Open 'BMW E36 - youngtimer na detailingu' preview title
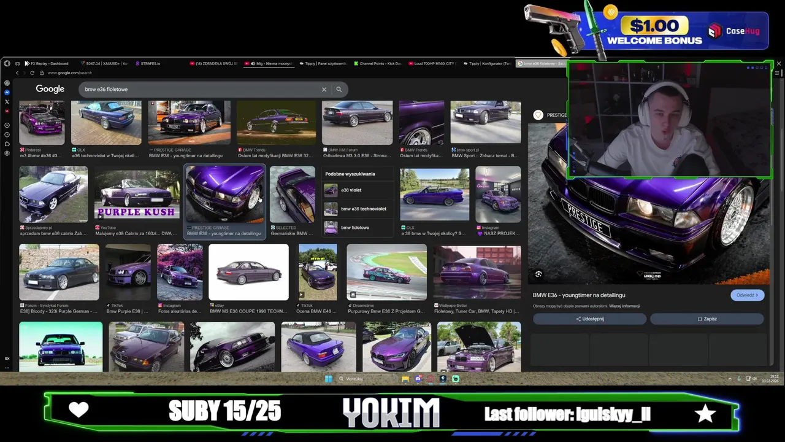The width and height of the screenshot is (785, 442). click(x=579, y=295)
